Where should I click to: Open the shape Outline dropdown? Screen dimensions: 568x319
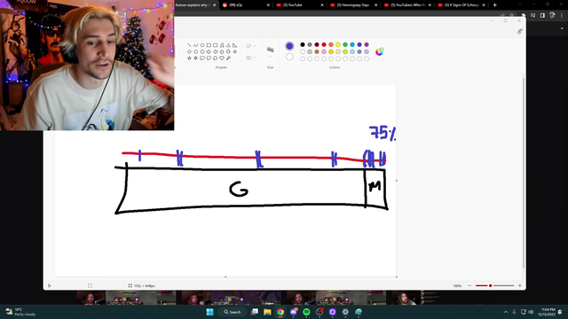click(250, 46)
